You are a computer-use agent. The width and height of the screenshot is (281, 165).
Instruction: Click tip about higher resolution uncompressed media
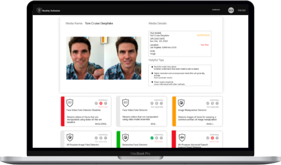coord(179,75)
